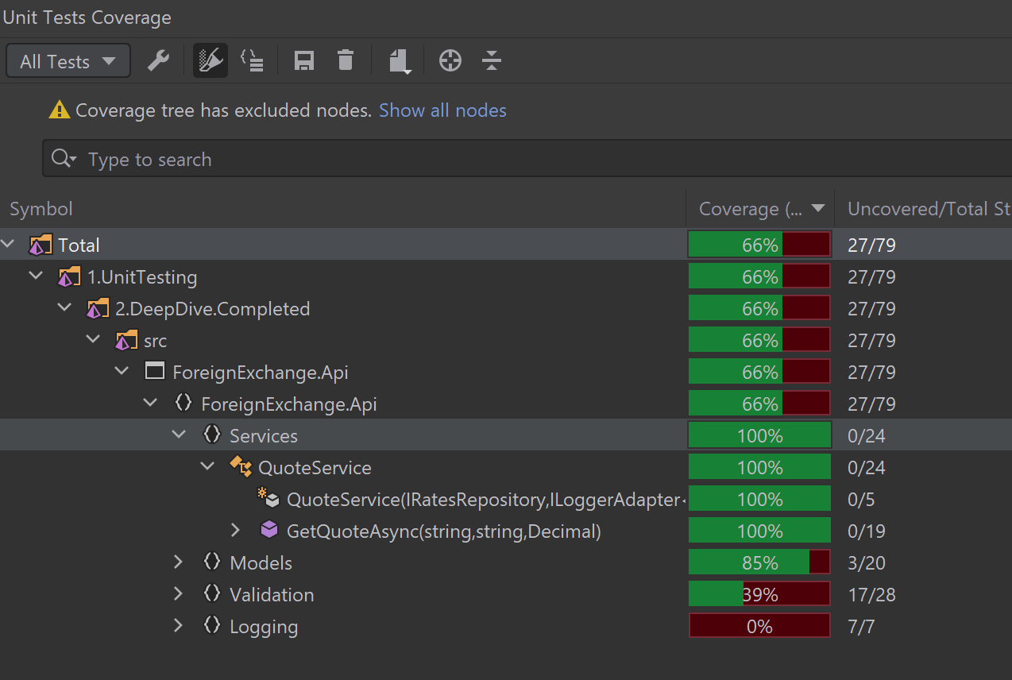
Task: Expand the Validation namespace node
Action: pyautogui.click(x=179, y=594)
